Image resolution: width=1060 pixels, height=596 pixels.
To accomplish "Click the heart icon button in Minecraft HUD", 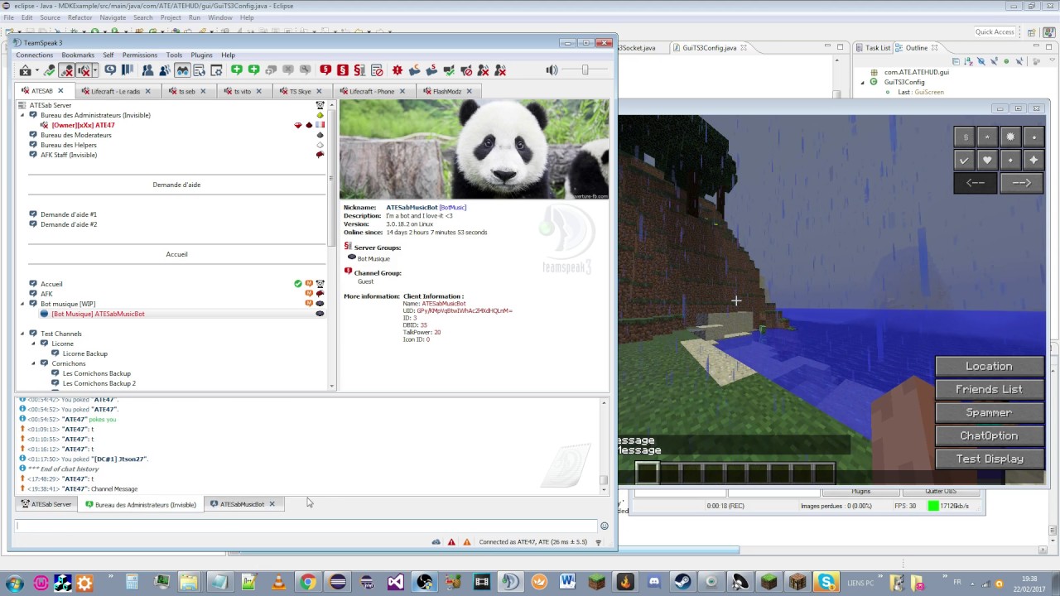I will [987, 160].
